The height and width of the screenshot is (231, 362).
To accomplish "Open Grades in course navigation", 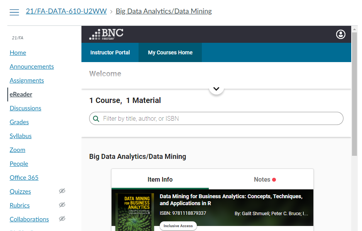I will tap(19, 122).
